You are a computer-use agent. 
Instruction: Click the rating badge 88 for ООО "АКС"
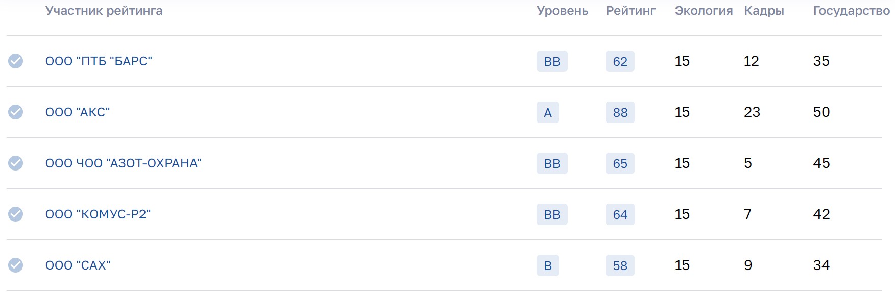coord(620,112)
